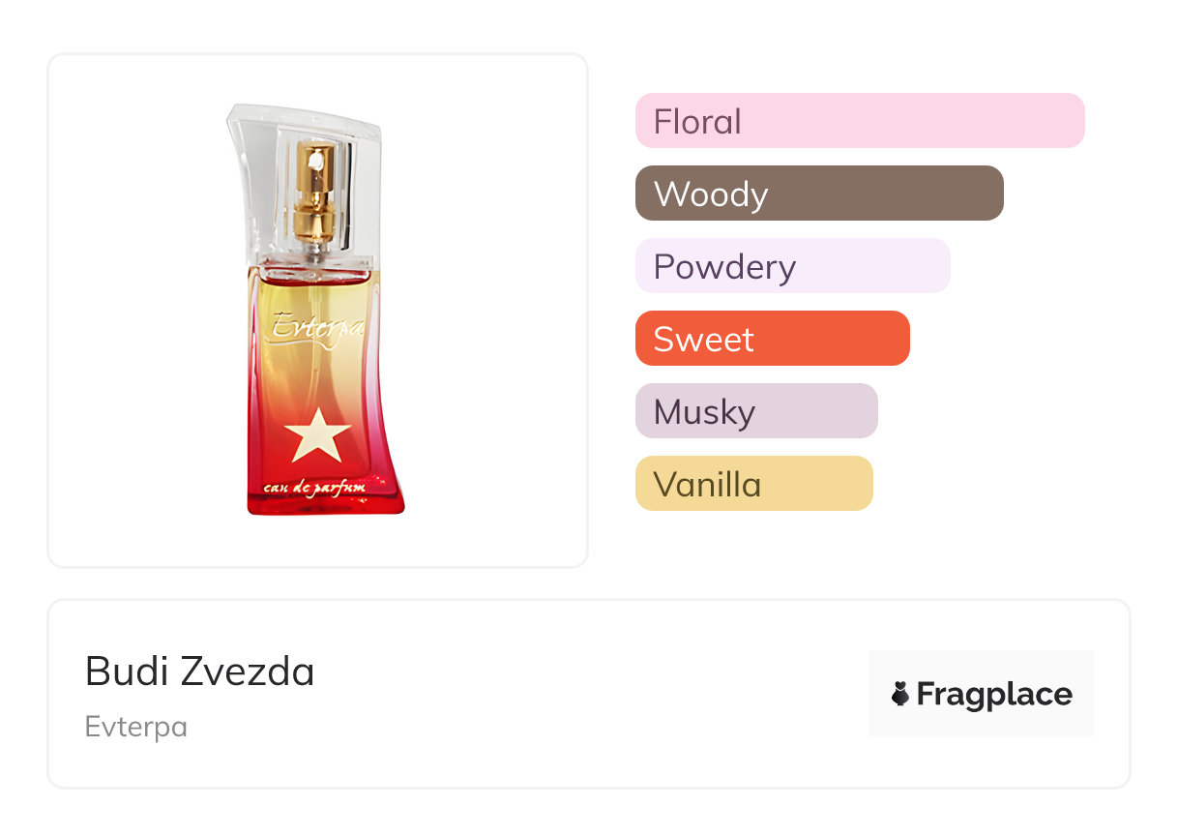Select the Woody accord bar
This screenshot has width=1178, height=836.
(818, 194)
